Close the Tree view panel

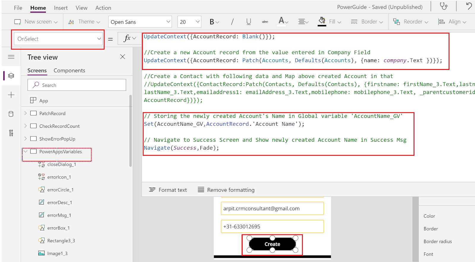pyautogui.click(x=123, y=57)
